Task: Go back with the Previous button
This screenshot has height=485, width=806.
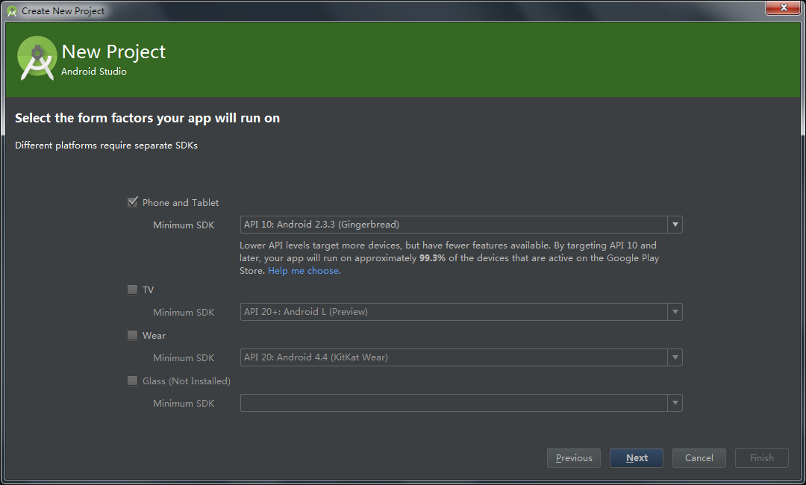Action: (574, 458)
